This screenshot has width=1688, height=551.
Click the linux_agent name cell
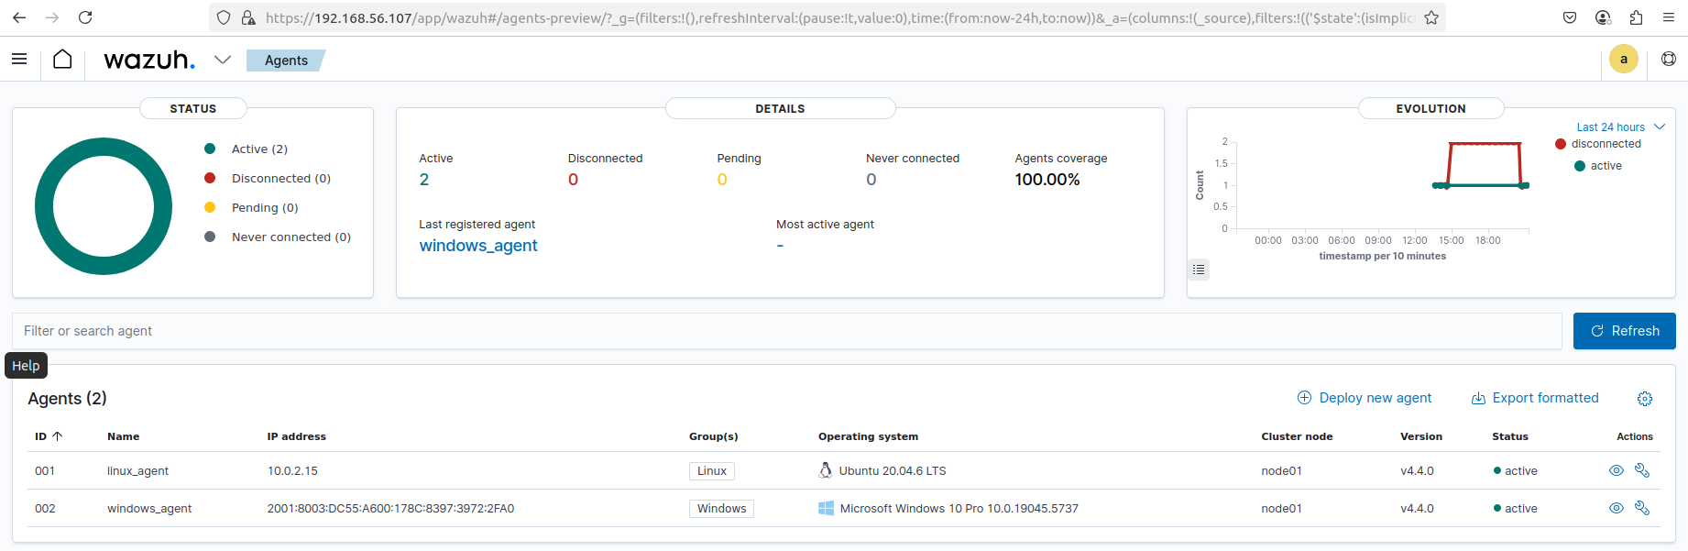137,471
